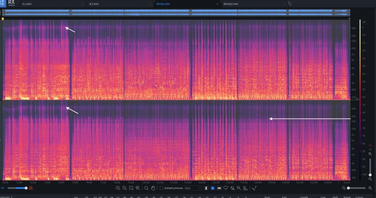Screen dimensions: 376x198
Task: Select the Zoom tool magnifier
Action: coord(146,188)
